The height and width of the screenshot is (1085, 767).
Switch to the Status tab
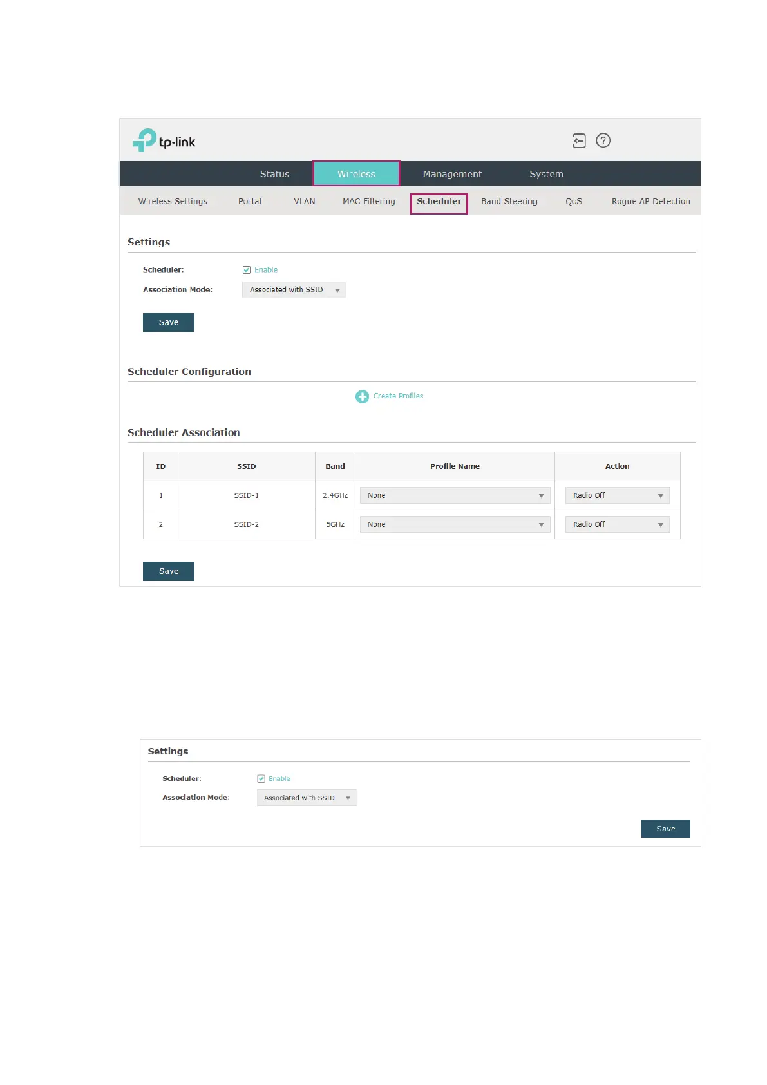click(x=275, y=174)
